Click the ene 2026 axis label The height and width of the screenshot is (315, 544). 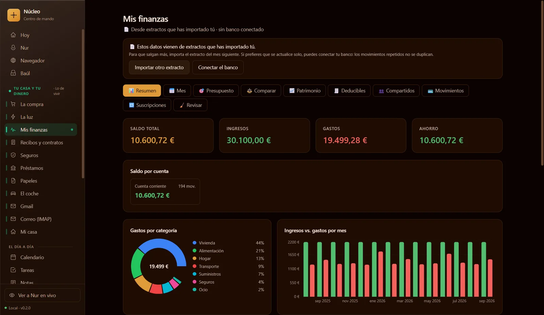click(377, 301)
